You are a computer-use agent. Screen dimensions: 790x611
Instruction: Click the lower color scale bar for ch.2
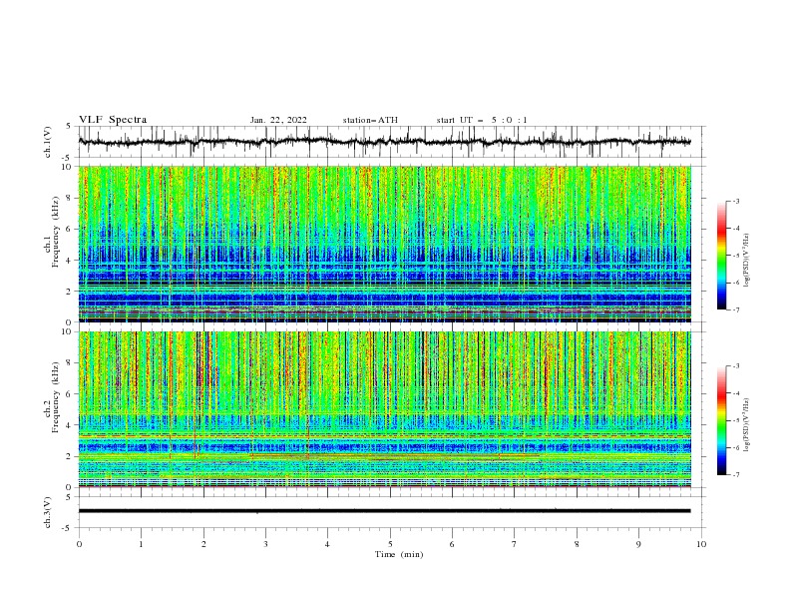(x=722, y=420)
